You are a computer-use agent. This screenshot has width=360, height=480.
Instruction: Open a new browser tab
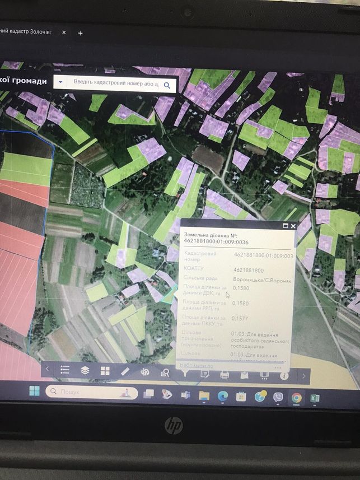(x=80, y=32)
